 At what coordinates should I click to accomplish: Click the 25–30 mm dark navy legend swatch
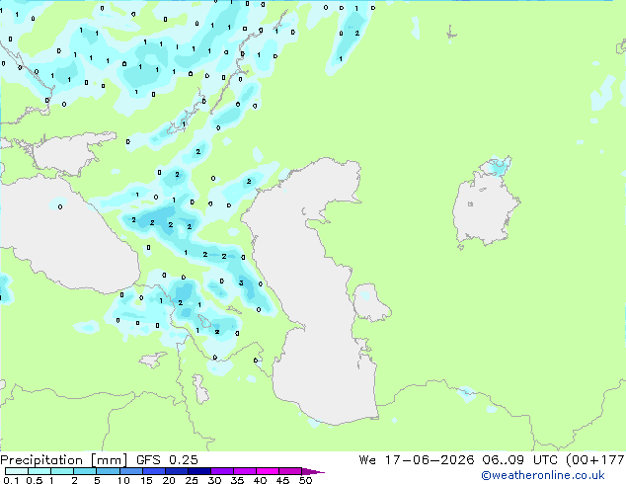198,471
